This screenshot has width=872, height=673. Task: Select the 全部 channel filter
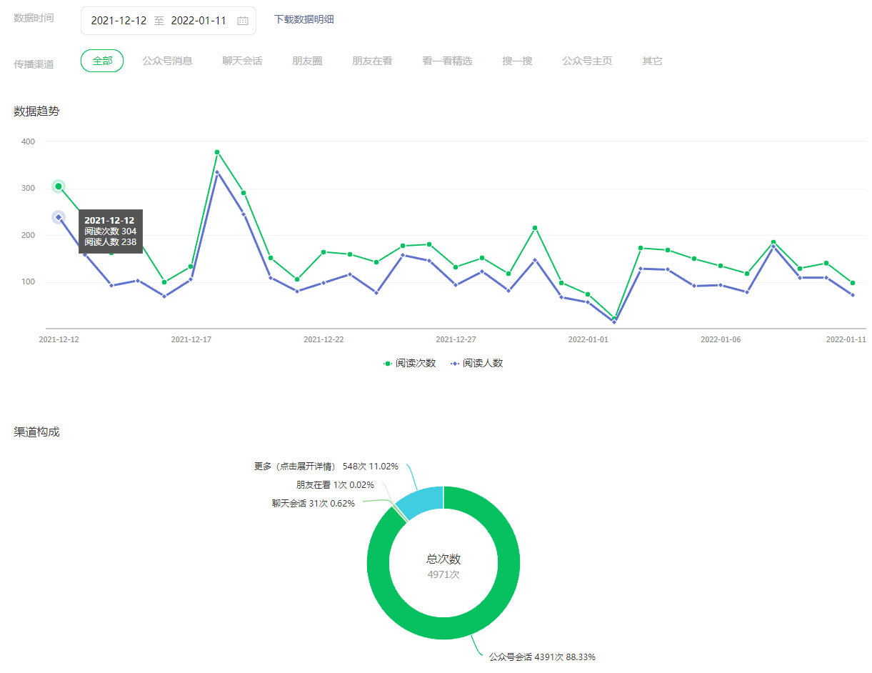click(x=102, y=61)
